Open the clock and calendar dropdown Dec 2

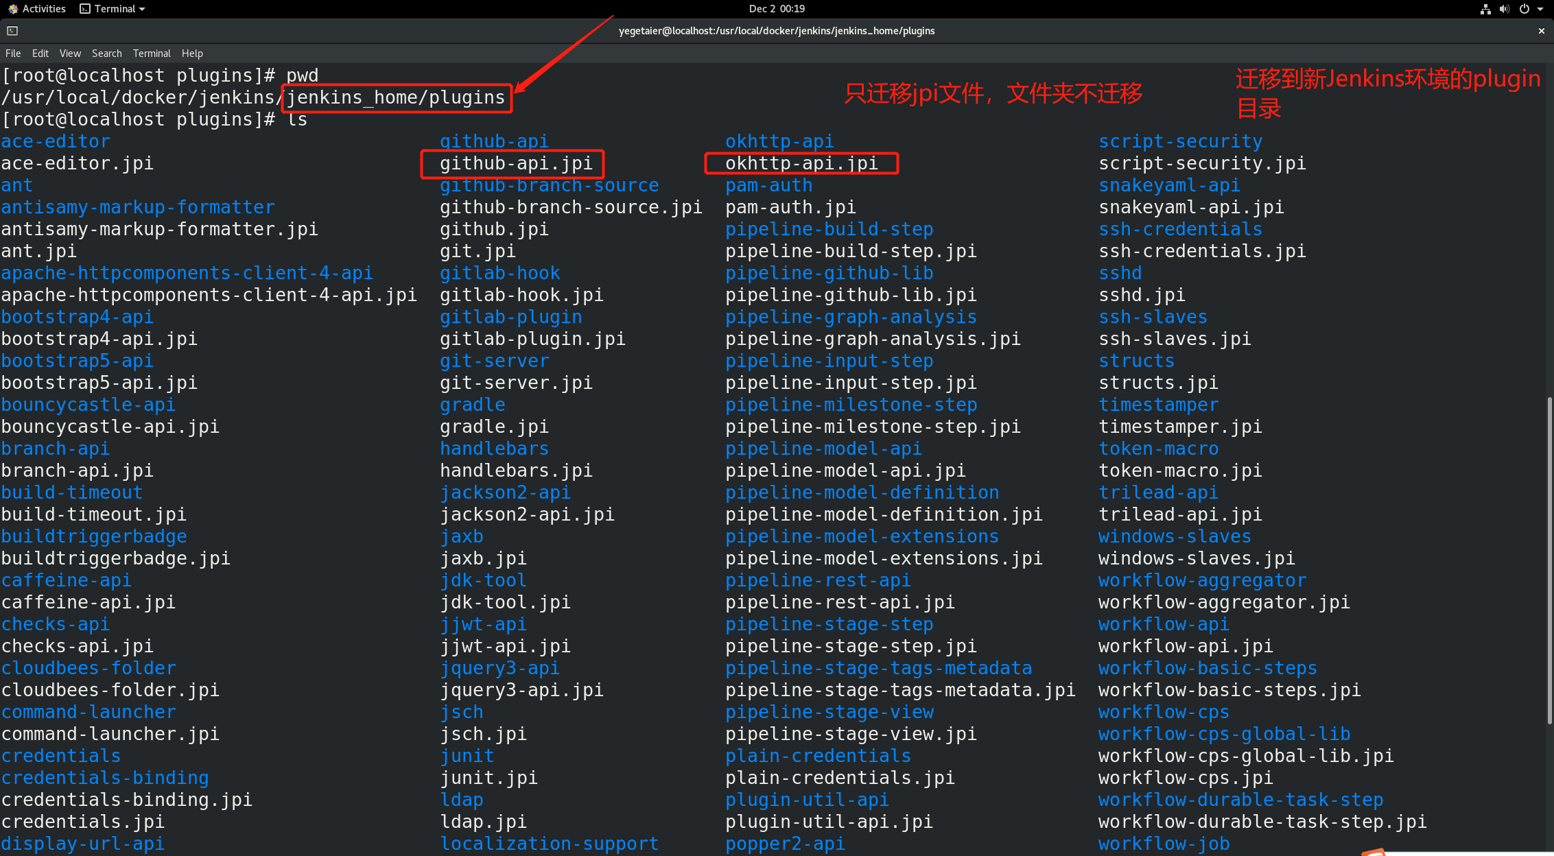coord(777,9)
